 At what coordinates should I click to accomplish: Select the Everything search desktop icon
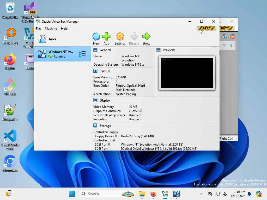(x=10, y=36)
